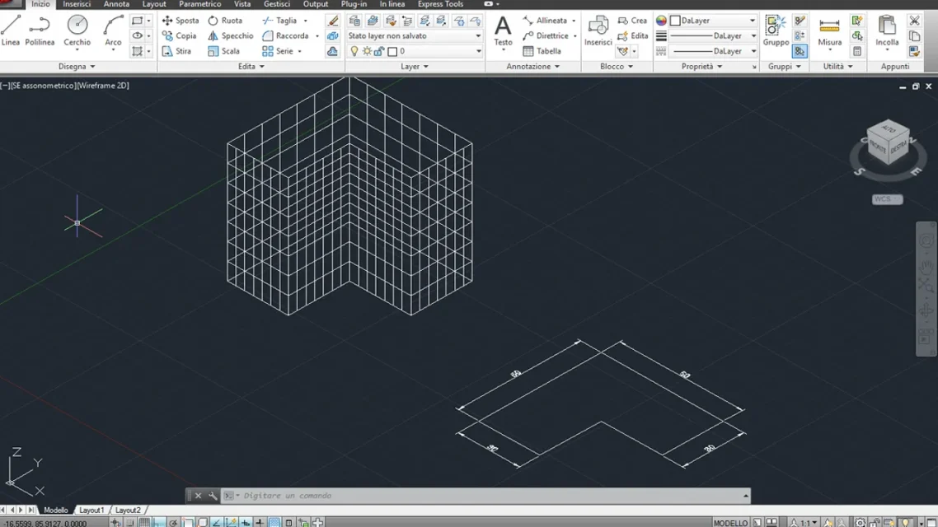Screen dimensions: 938x527
Task: Click the Specchio mirror tool
Action: (230, 36)
